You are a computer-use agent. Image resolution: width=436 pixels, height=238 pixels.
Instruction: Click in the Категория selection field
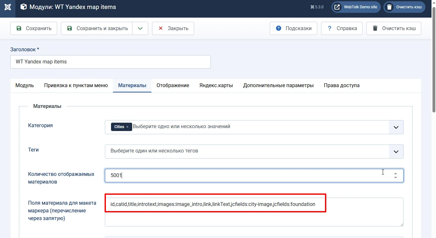pos(254,127)
